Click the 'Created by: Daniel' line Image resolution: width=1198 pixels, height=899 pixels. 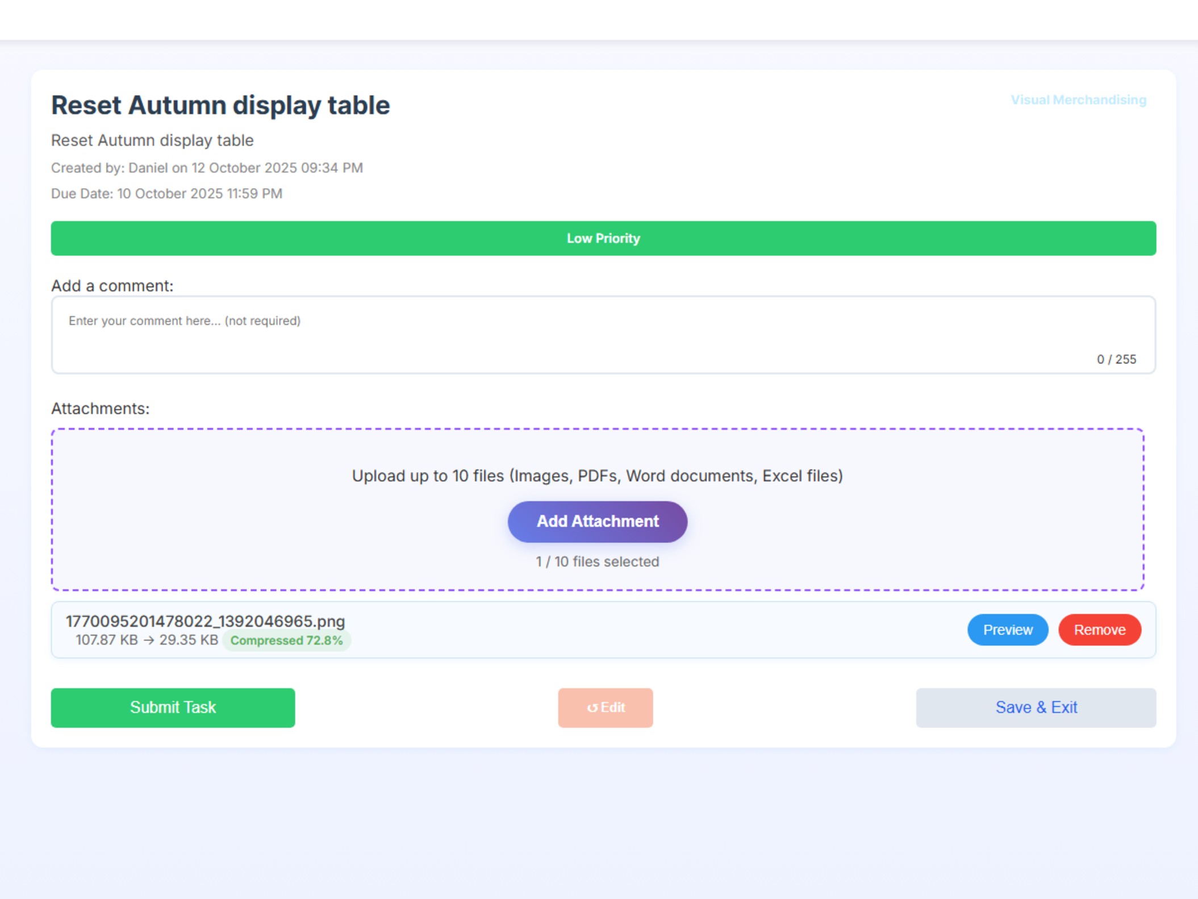coord(207,168)
